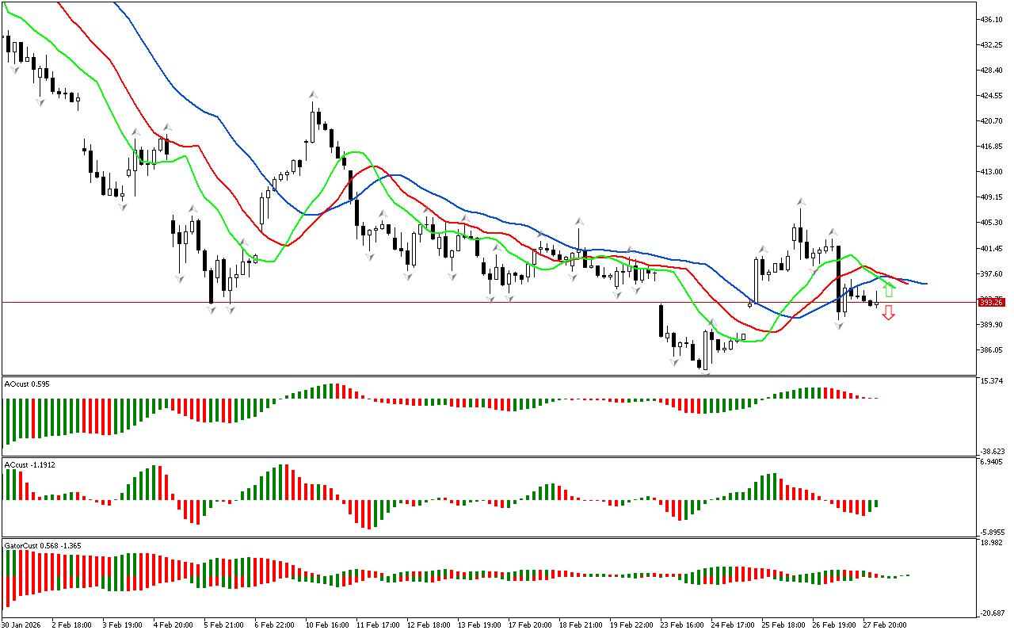
Task: Select the AOcust indicator label
Action: pyautogui.click(x=27, y=384)
